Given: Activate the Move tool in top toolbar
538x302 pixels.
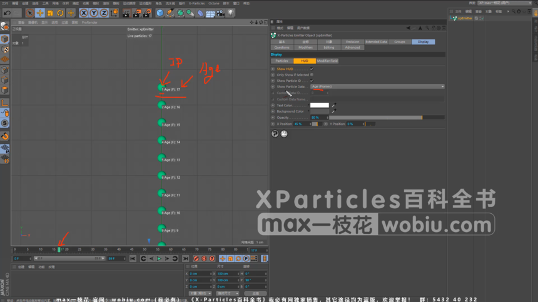Looking at the screenshot, I should (x=40, y=13).
